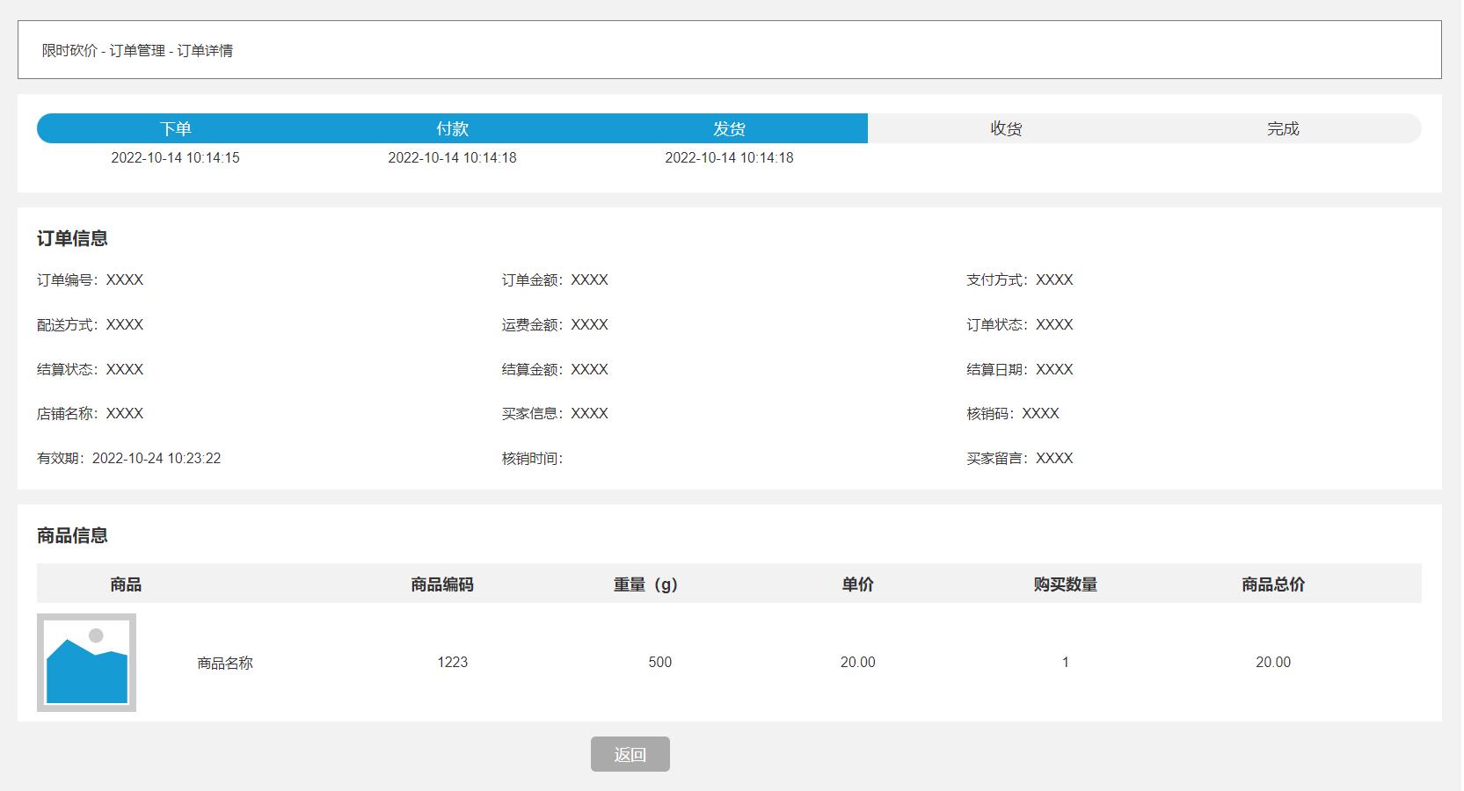Click the 买家留言 value field

1053,458
